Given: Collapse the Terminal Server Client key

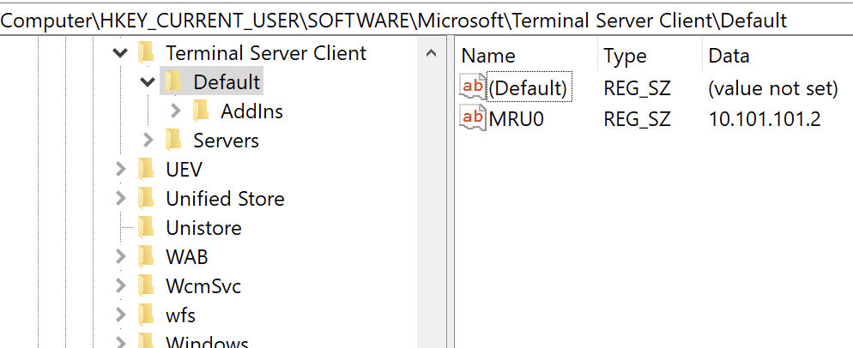Looking at the screenshot, I should [120, 53].
